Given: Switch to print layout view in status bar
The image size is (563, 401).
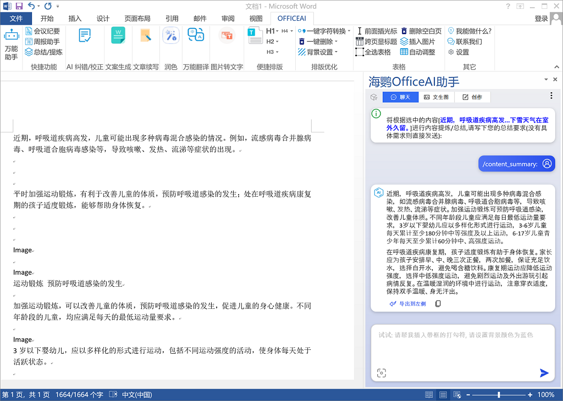Looking at the screenshot, I should tap(443, 395).
